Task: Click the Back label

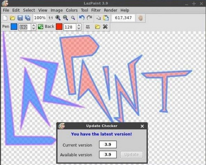Action: coord(49,26)
